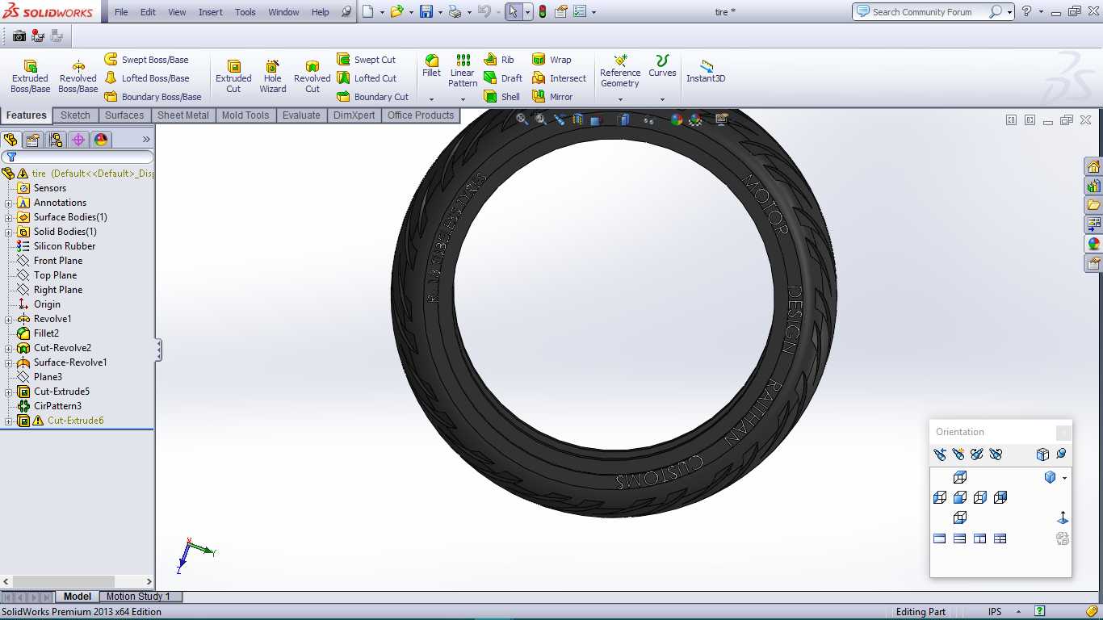1103x620 pixels.
Task: Select the Revolved Cut tool
Action: tap(312, 76)
